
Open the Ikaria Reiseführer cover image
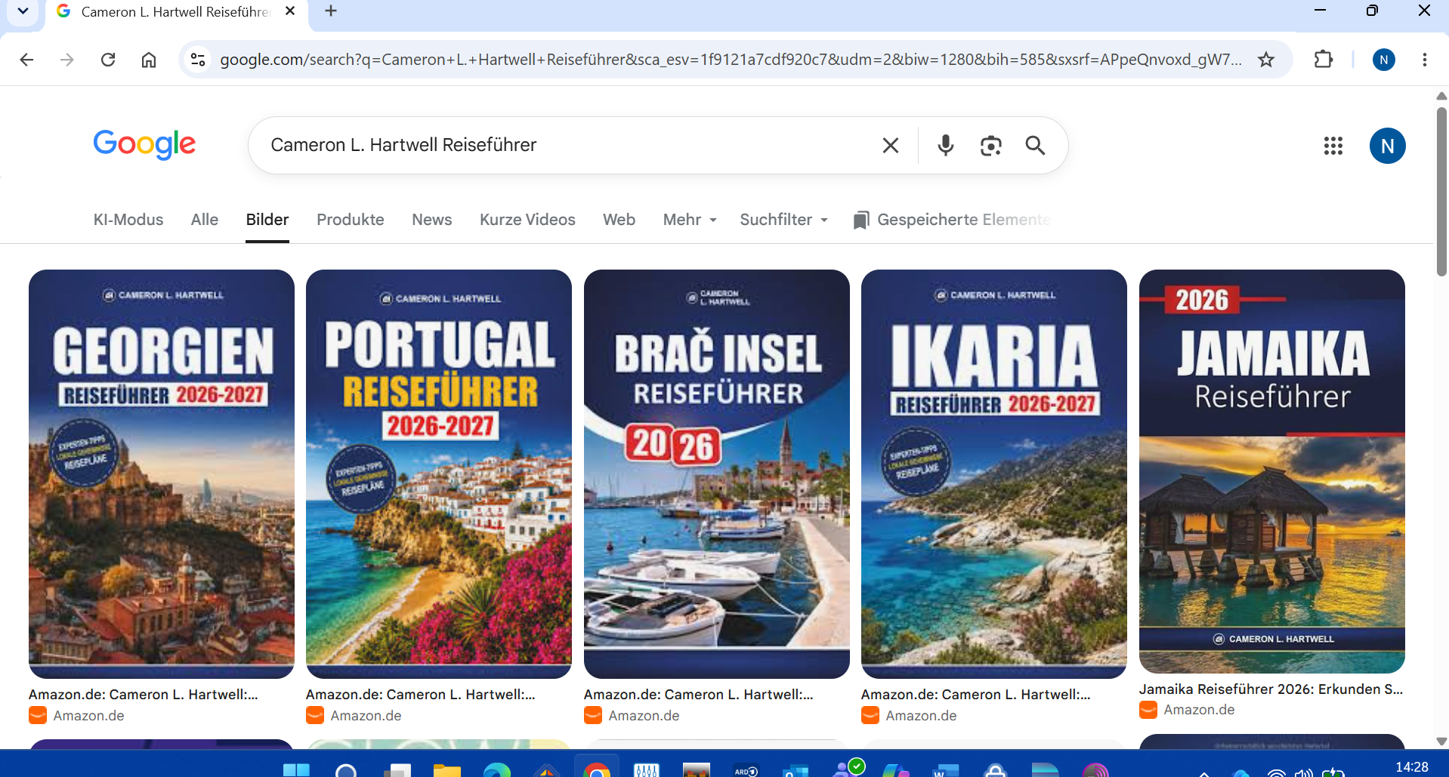coord(994,474)
